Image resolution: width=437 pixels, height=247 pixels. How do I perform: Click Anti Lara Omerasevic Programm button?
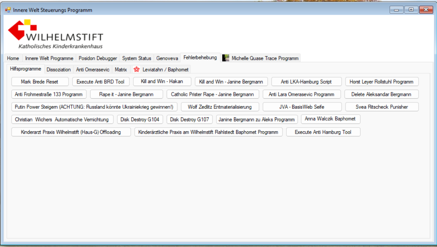301,94
